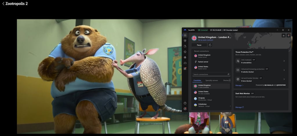Image resolution: width=297 pixels, height=136 pixels.
Task: Open the notifications bell icon above map
Action: (289, 35)
